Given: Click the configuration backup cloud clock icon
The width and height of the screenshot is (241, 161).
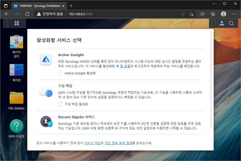Looking at the screenshot, I should click(x=46, y=91).
